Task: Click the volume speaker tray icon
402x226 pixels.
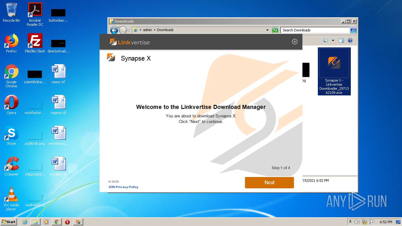Action: click(357, 222)
